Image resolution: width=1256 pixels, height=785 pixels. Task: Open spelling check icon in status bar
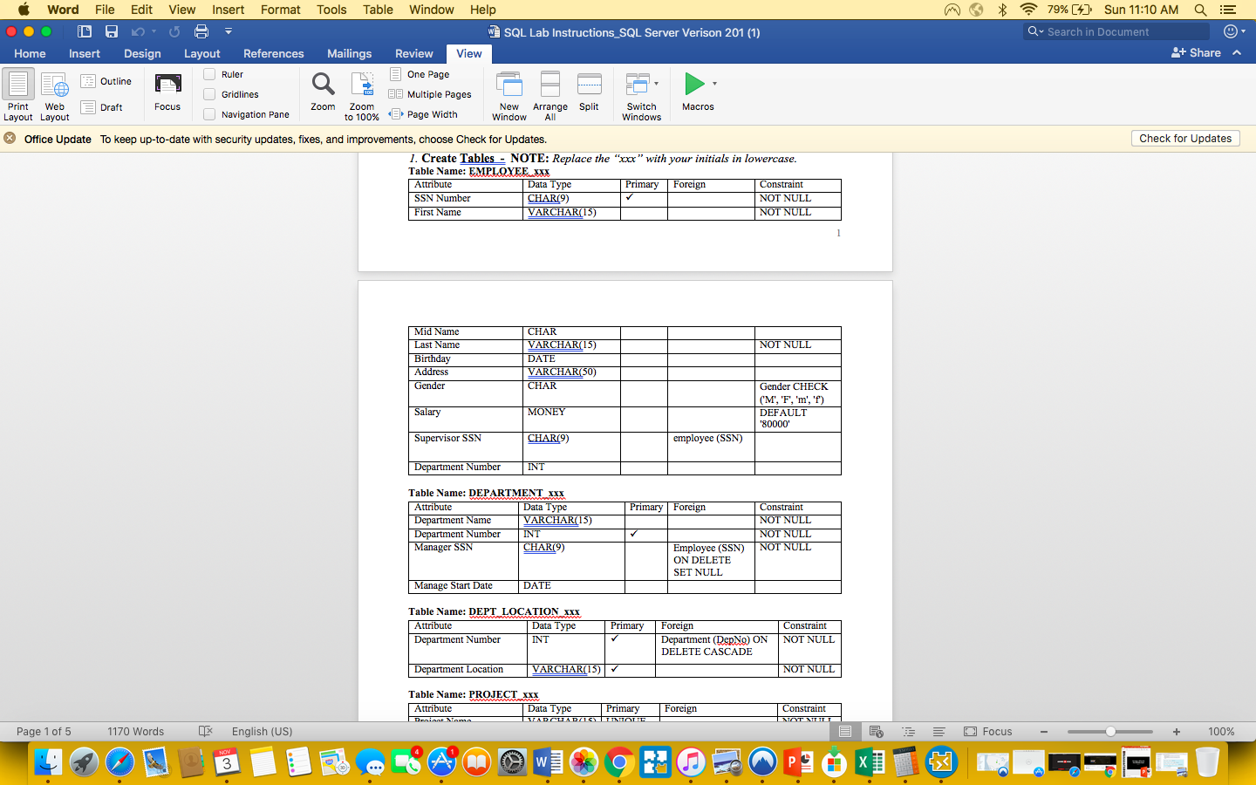pos(206,732)
